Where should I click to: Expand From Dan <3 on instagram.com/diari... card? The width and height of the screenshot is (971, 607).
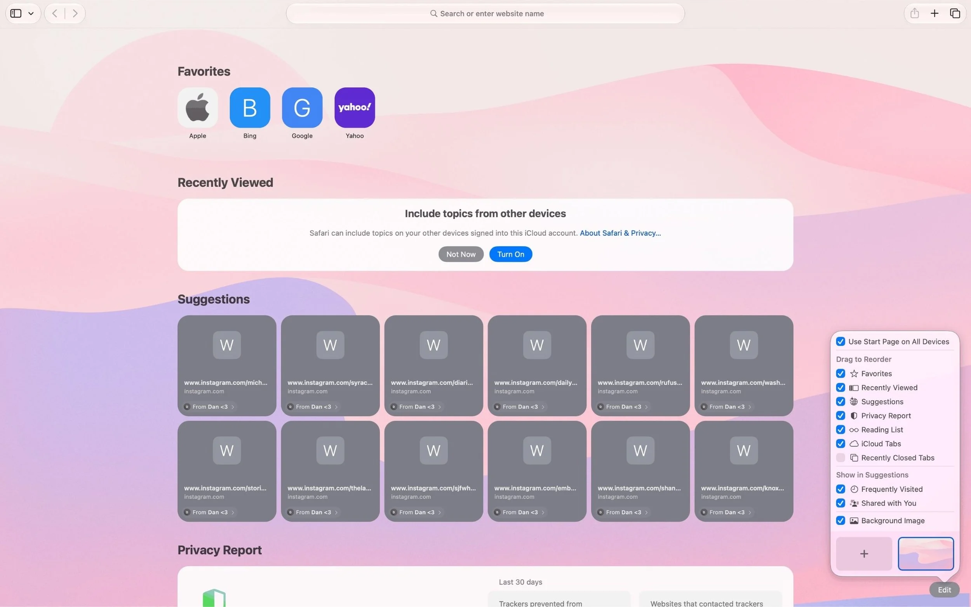pyautogui.click(x=416, y=407)
